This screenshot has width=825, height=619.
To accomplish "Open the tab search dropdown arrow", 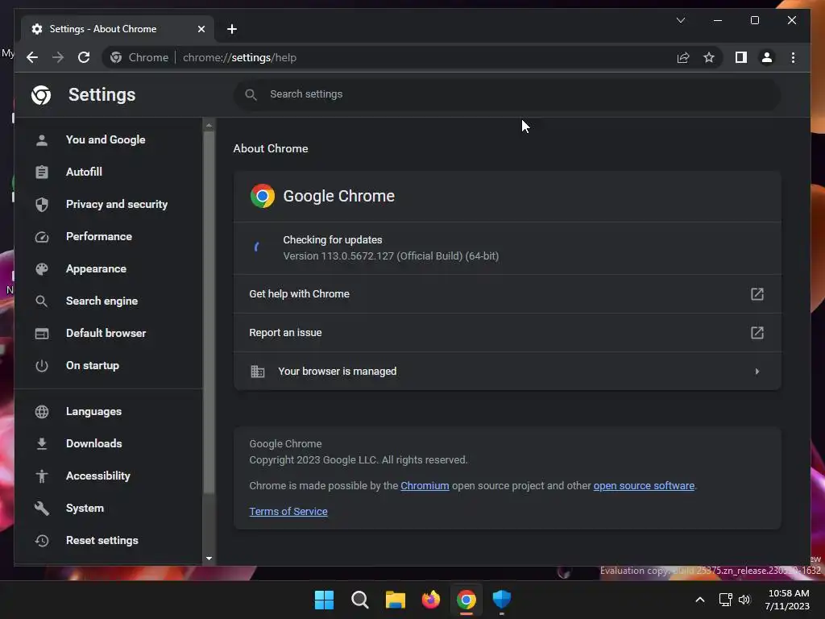I will click(x=680, y=20).
